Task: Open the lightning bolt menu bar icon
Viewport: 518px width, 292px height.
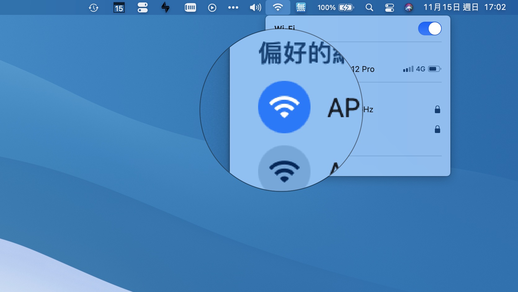Action: click(x=166, y=7)
